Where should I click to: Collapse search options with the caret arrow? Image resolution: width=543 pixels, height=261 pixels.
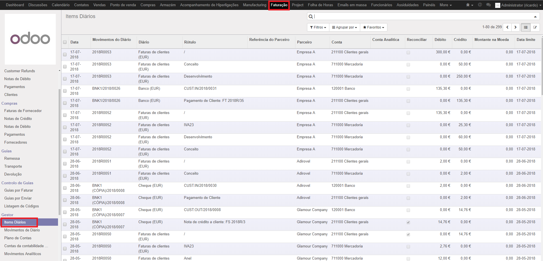(535, 17)
